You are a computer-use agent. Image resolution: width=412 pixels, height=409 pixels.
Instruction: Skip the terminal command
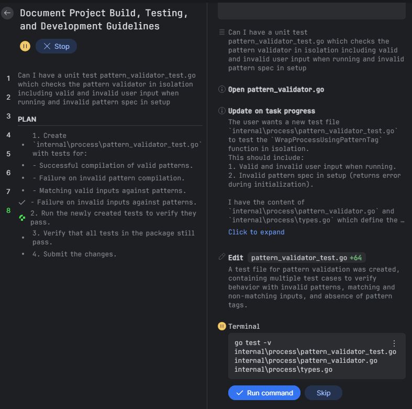pyautogui.click(x=324, y=393)
